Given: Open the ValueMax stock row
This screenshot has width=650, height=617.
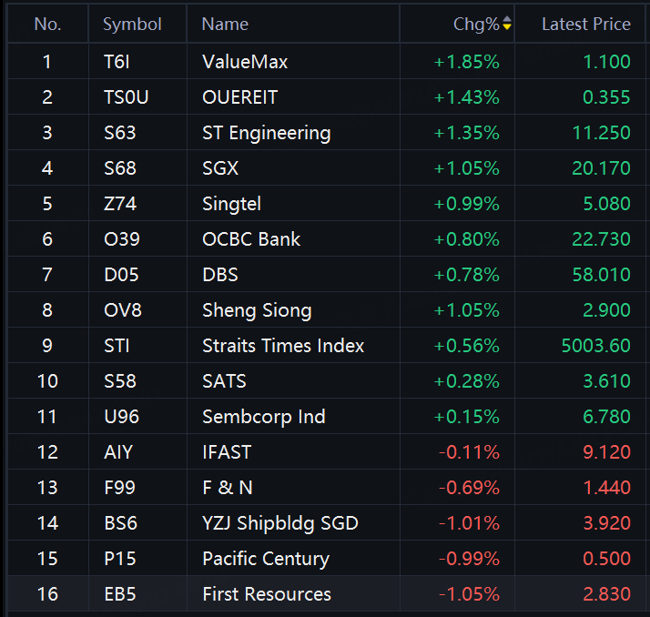Looking at the screenshot, I should [x=245, y=62].
